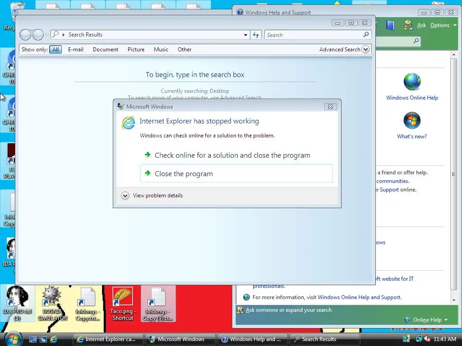Filter search results by Other

pyautogui.click(x=185, y=50)
